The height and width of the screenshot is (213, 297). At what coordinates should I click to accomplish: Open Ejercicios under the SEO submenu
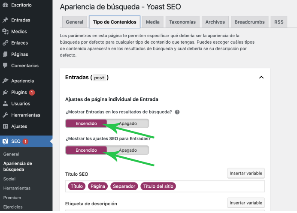click(x=13, y=207)
